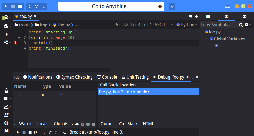Select variable i in the symbol tree
254x136 pixels.
pyautogui.click(x=217, y=46)
